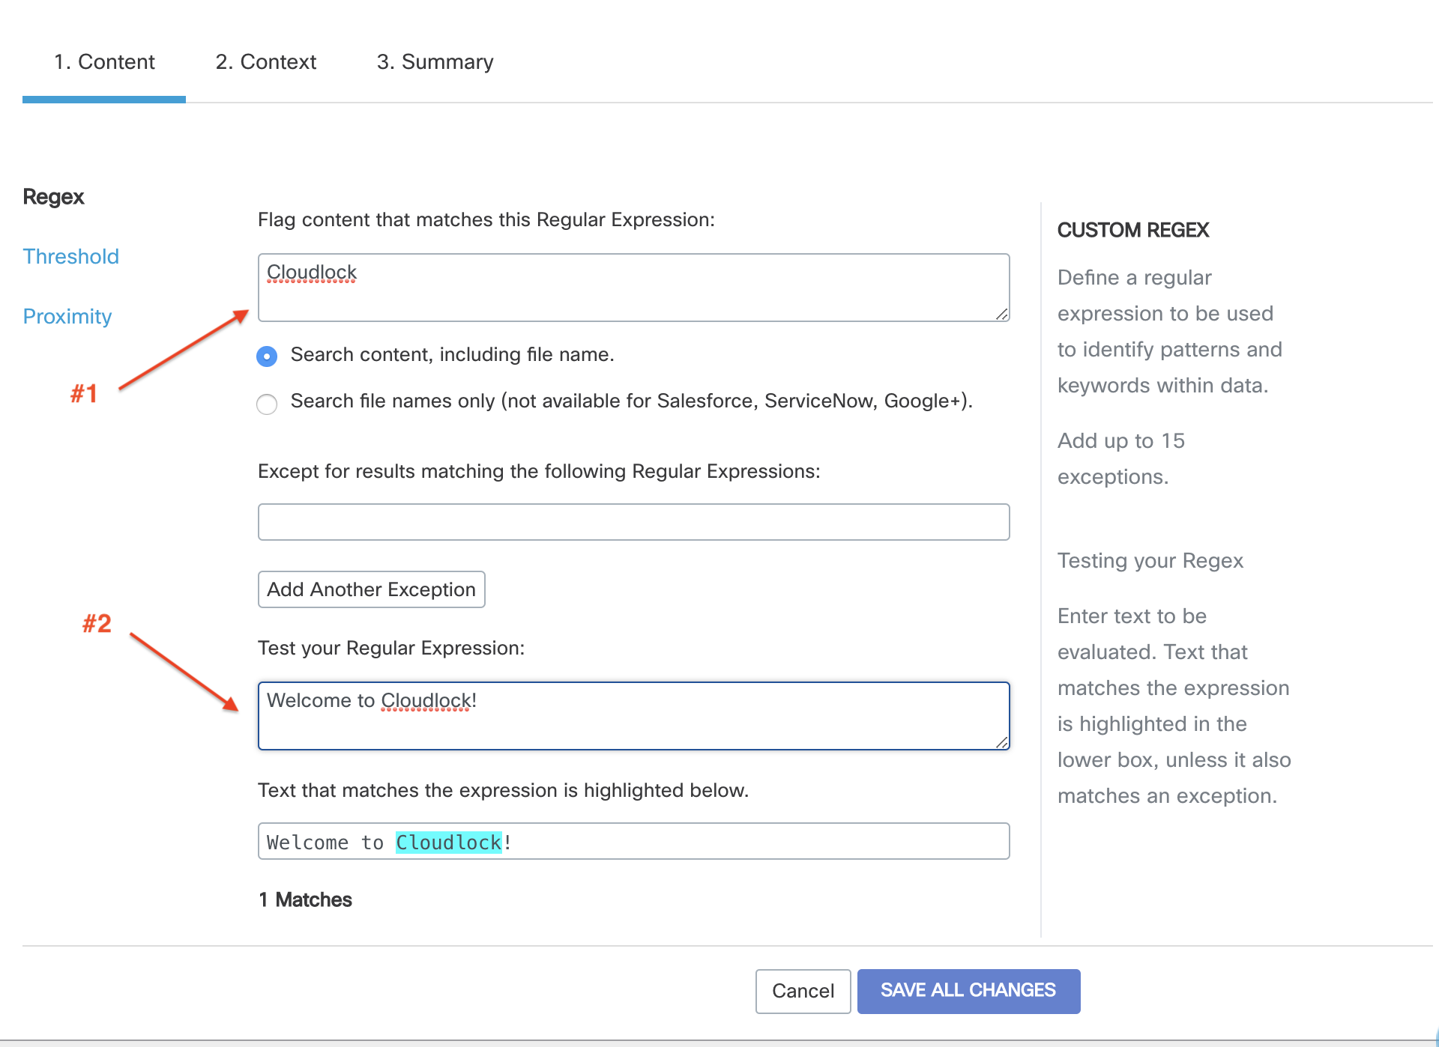Grab the resize handle of regex textarea
Viewport: 1439px width, 1047px height.
coord(1002,315)
